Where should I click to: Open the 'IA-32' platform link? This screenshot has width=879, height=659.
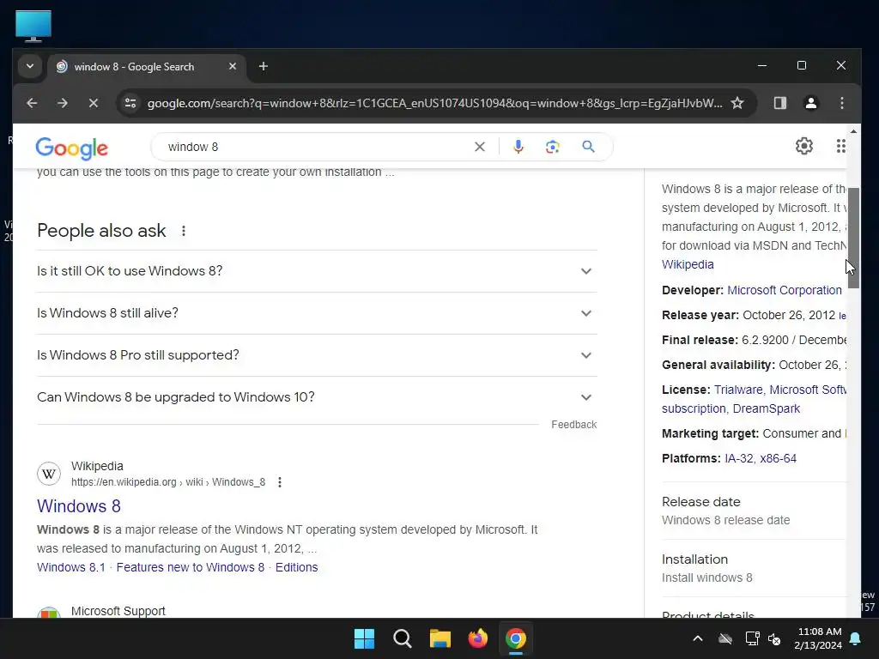pos(739,458)
